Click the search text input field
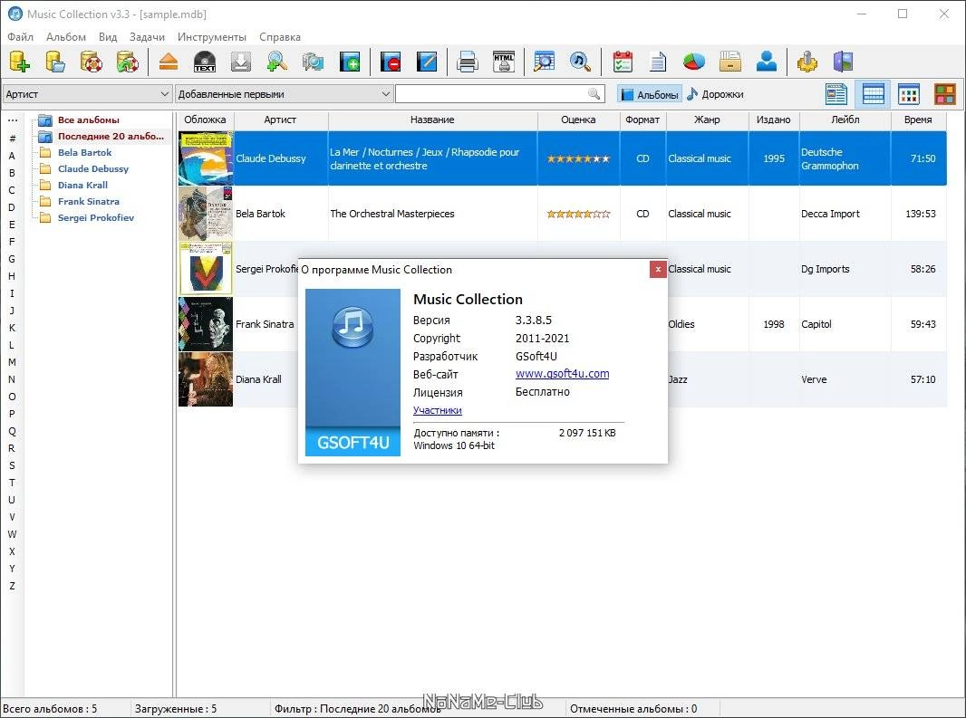Viewport: 966px width, 718px height. [x=492, y=94]
